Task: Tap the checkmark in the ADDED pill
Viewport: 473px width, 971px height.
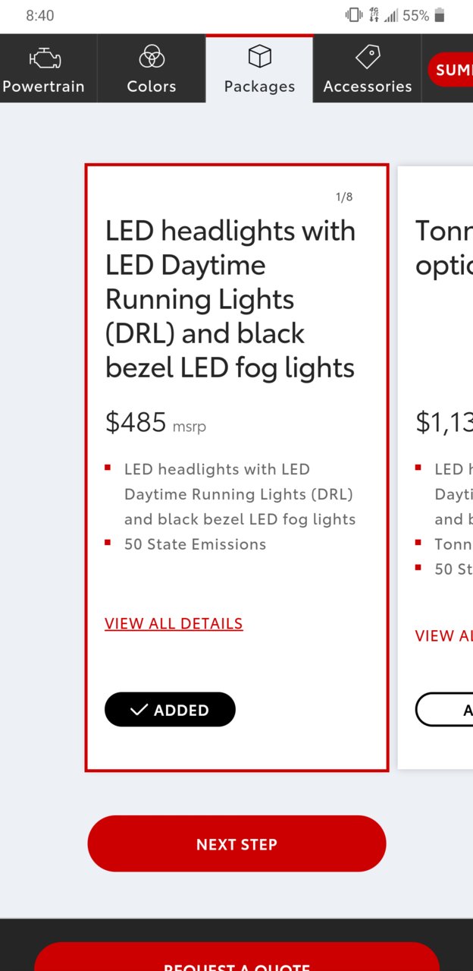Action: (x=139, y=710)
